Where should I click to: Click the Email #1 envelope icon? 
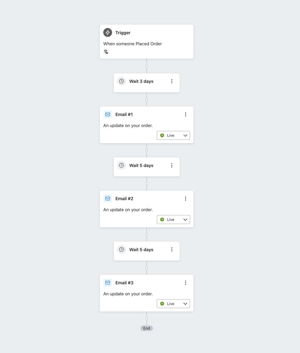108,114
